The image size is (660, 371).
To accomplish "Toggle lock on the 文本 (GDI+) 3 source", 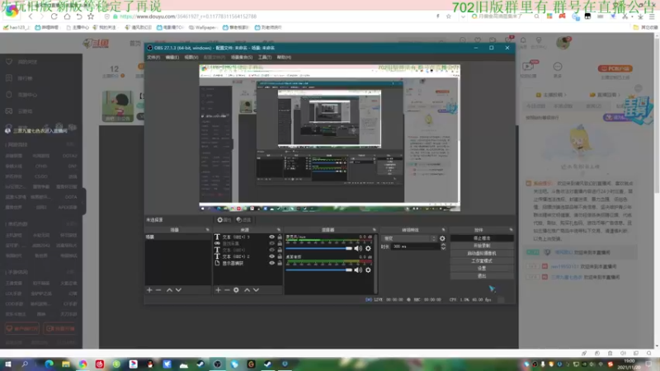I will [x=280, y=237].
